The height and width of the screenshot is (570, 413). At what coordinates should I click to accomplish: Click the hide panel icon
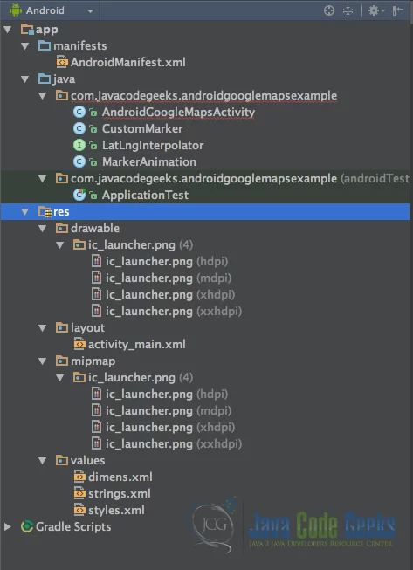pos(398,10)
